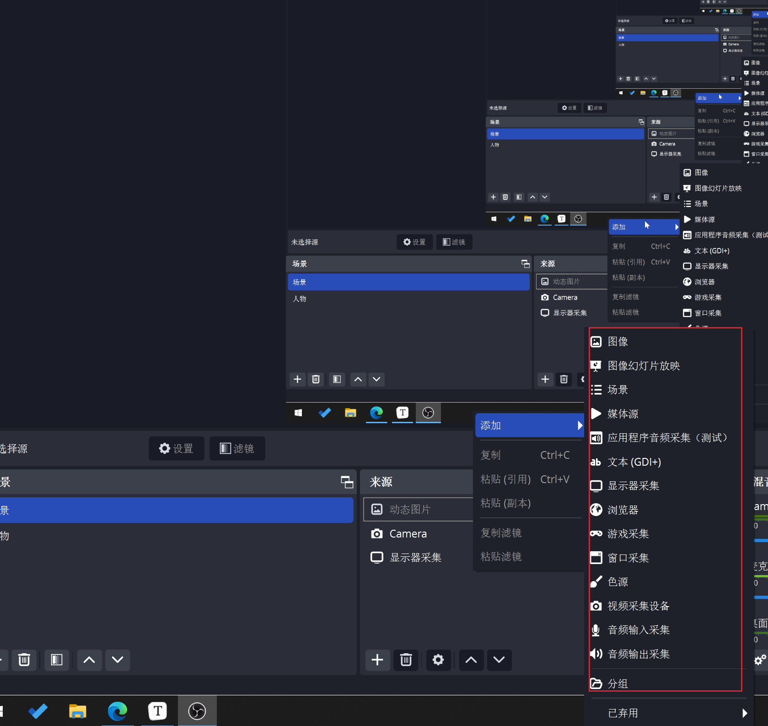Choose 浏览器 from the add source menu
The image size is (768, 726).
pos(623,510)
